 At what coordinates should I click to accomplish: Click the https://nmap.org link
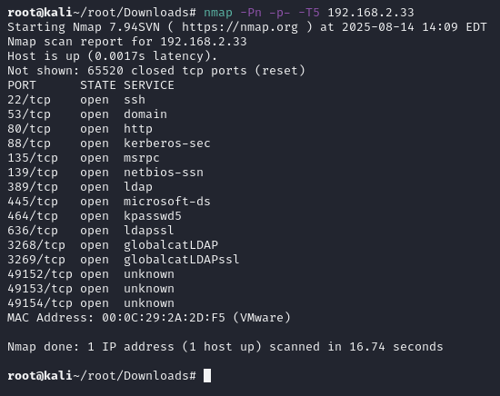click(x=240, y=27)
